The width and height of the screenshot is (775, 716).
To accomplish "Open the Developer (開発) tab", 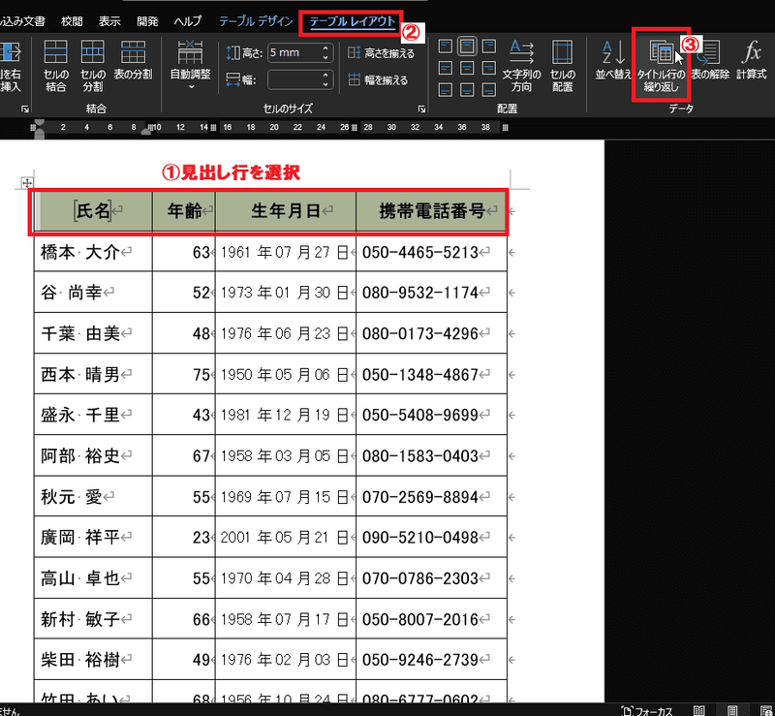I will pos(147,21).
